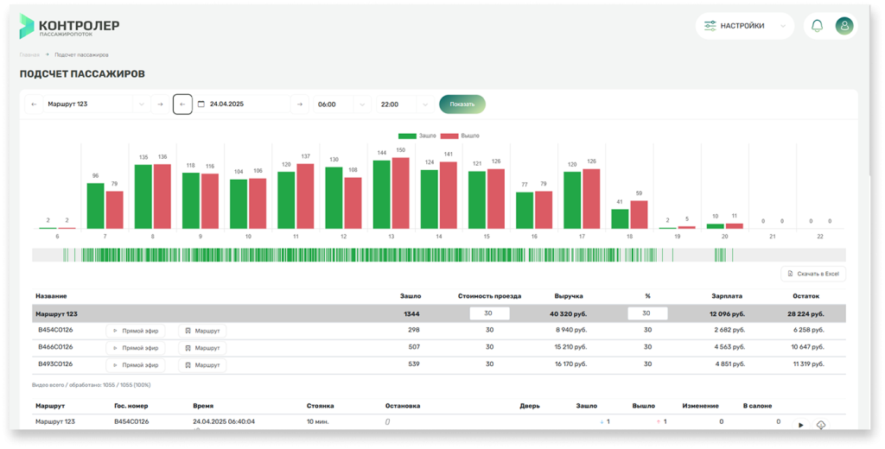The width and height of the screenshot is (885, 449).
Task: Download the video for the 06:40:04 record
Action: [x=821, y=425]
